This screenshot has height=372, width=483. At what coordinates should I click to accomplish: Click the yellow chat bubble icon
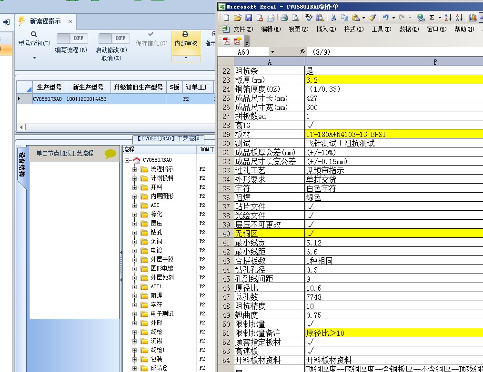(x=110, y=154)
